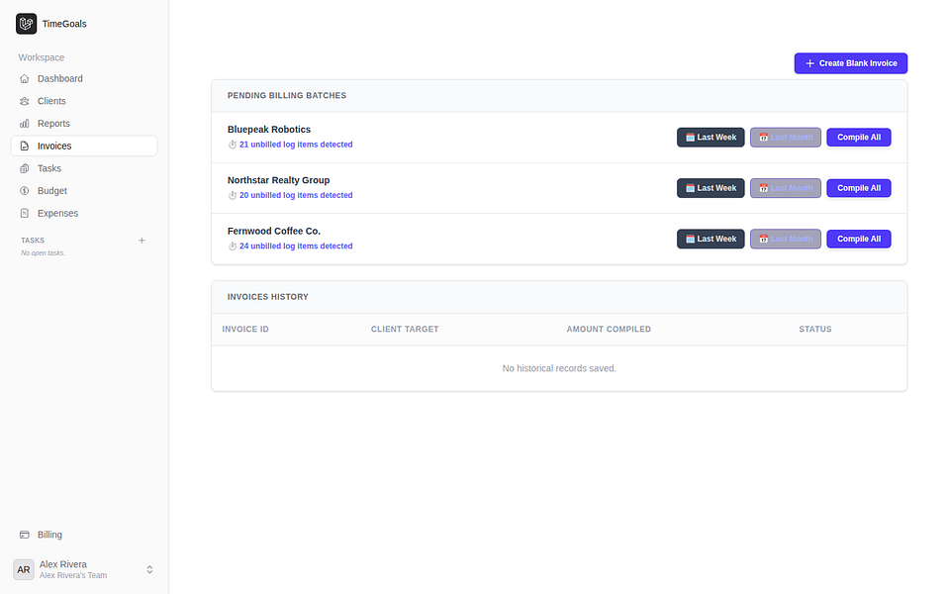The image size is (950, 594).
Task: Click the Invoice ID column header
Action: pos(245,330)
